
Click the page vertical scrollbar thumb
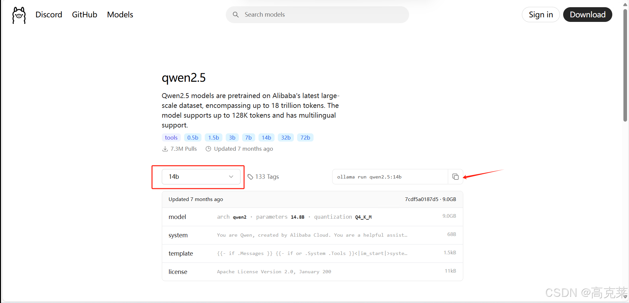point(625,65)
